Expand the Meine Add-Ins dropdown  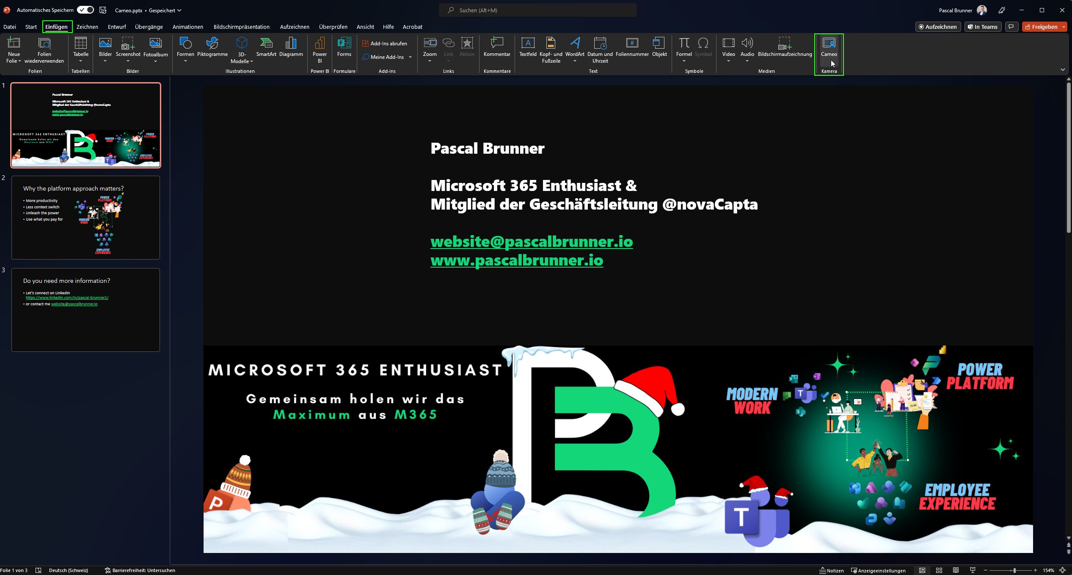410,57
